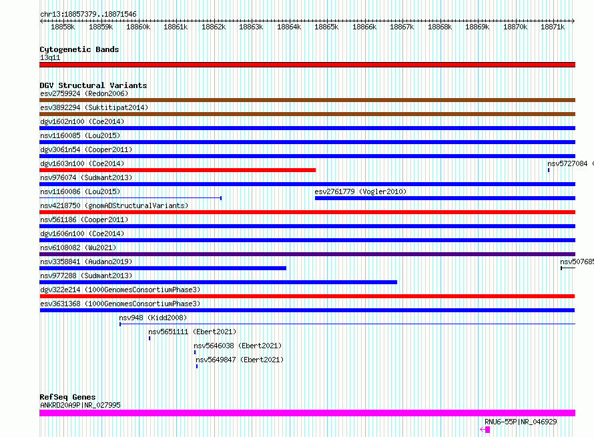Image resolution: width=594 pixels, height=437 pixels.
Task: Click the thin line feature nsv1160086 (Lou2015)
Action: click(x=131, y=198)
